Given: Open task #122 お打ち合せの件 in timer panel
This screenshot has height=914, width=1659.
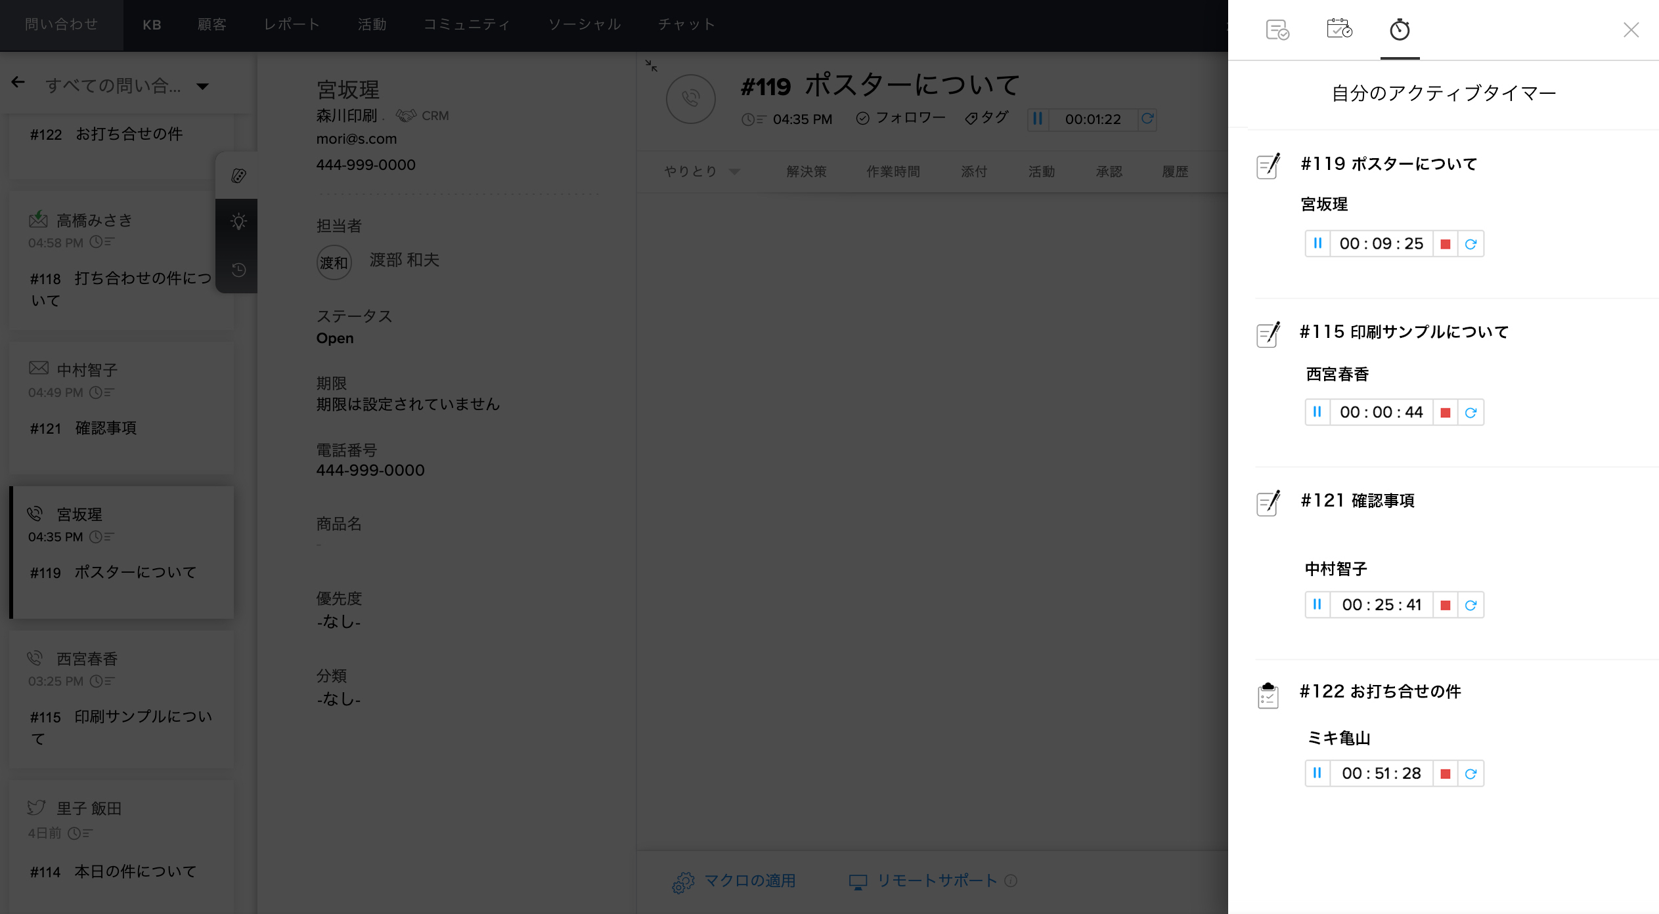Looking at the screenshot, I should [x=1381, y=691].
